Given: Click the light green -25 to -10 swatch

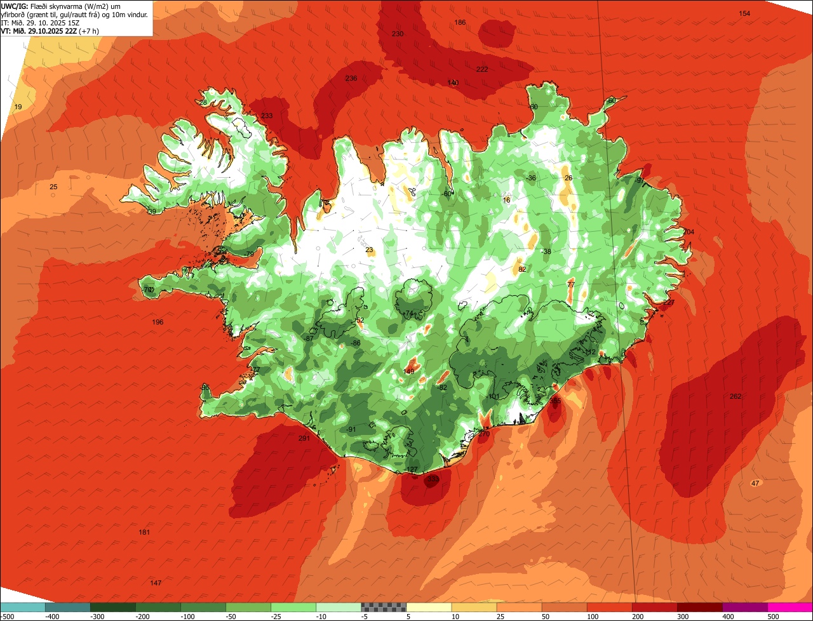Looking at the screenshot, I should click(293, 607).
